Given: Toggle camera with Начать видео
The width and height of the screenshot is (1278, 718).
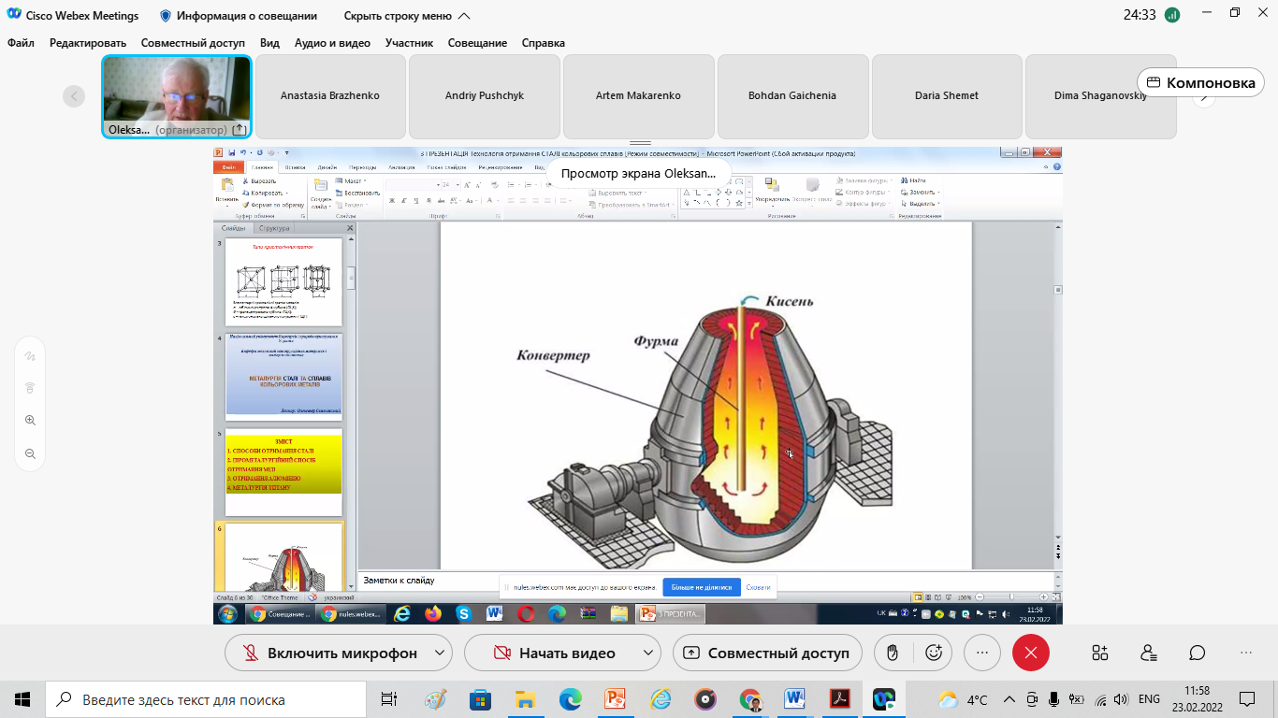Looking at the screenshot, I should coord(554,653).
